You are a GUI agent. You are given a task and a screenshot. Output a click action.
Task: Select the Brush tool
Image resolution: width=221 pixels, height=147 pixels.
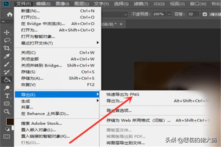coord(7,64)
